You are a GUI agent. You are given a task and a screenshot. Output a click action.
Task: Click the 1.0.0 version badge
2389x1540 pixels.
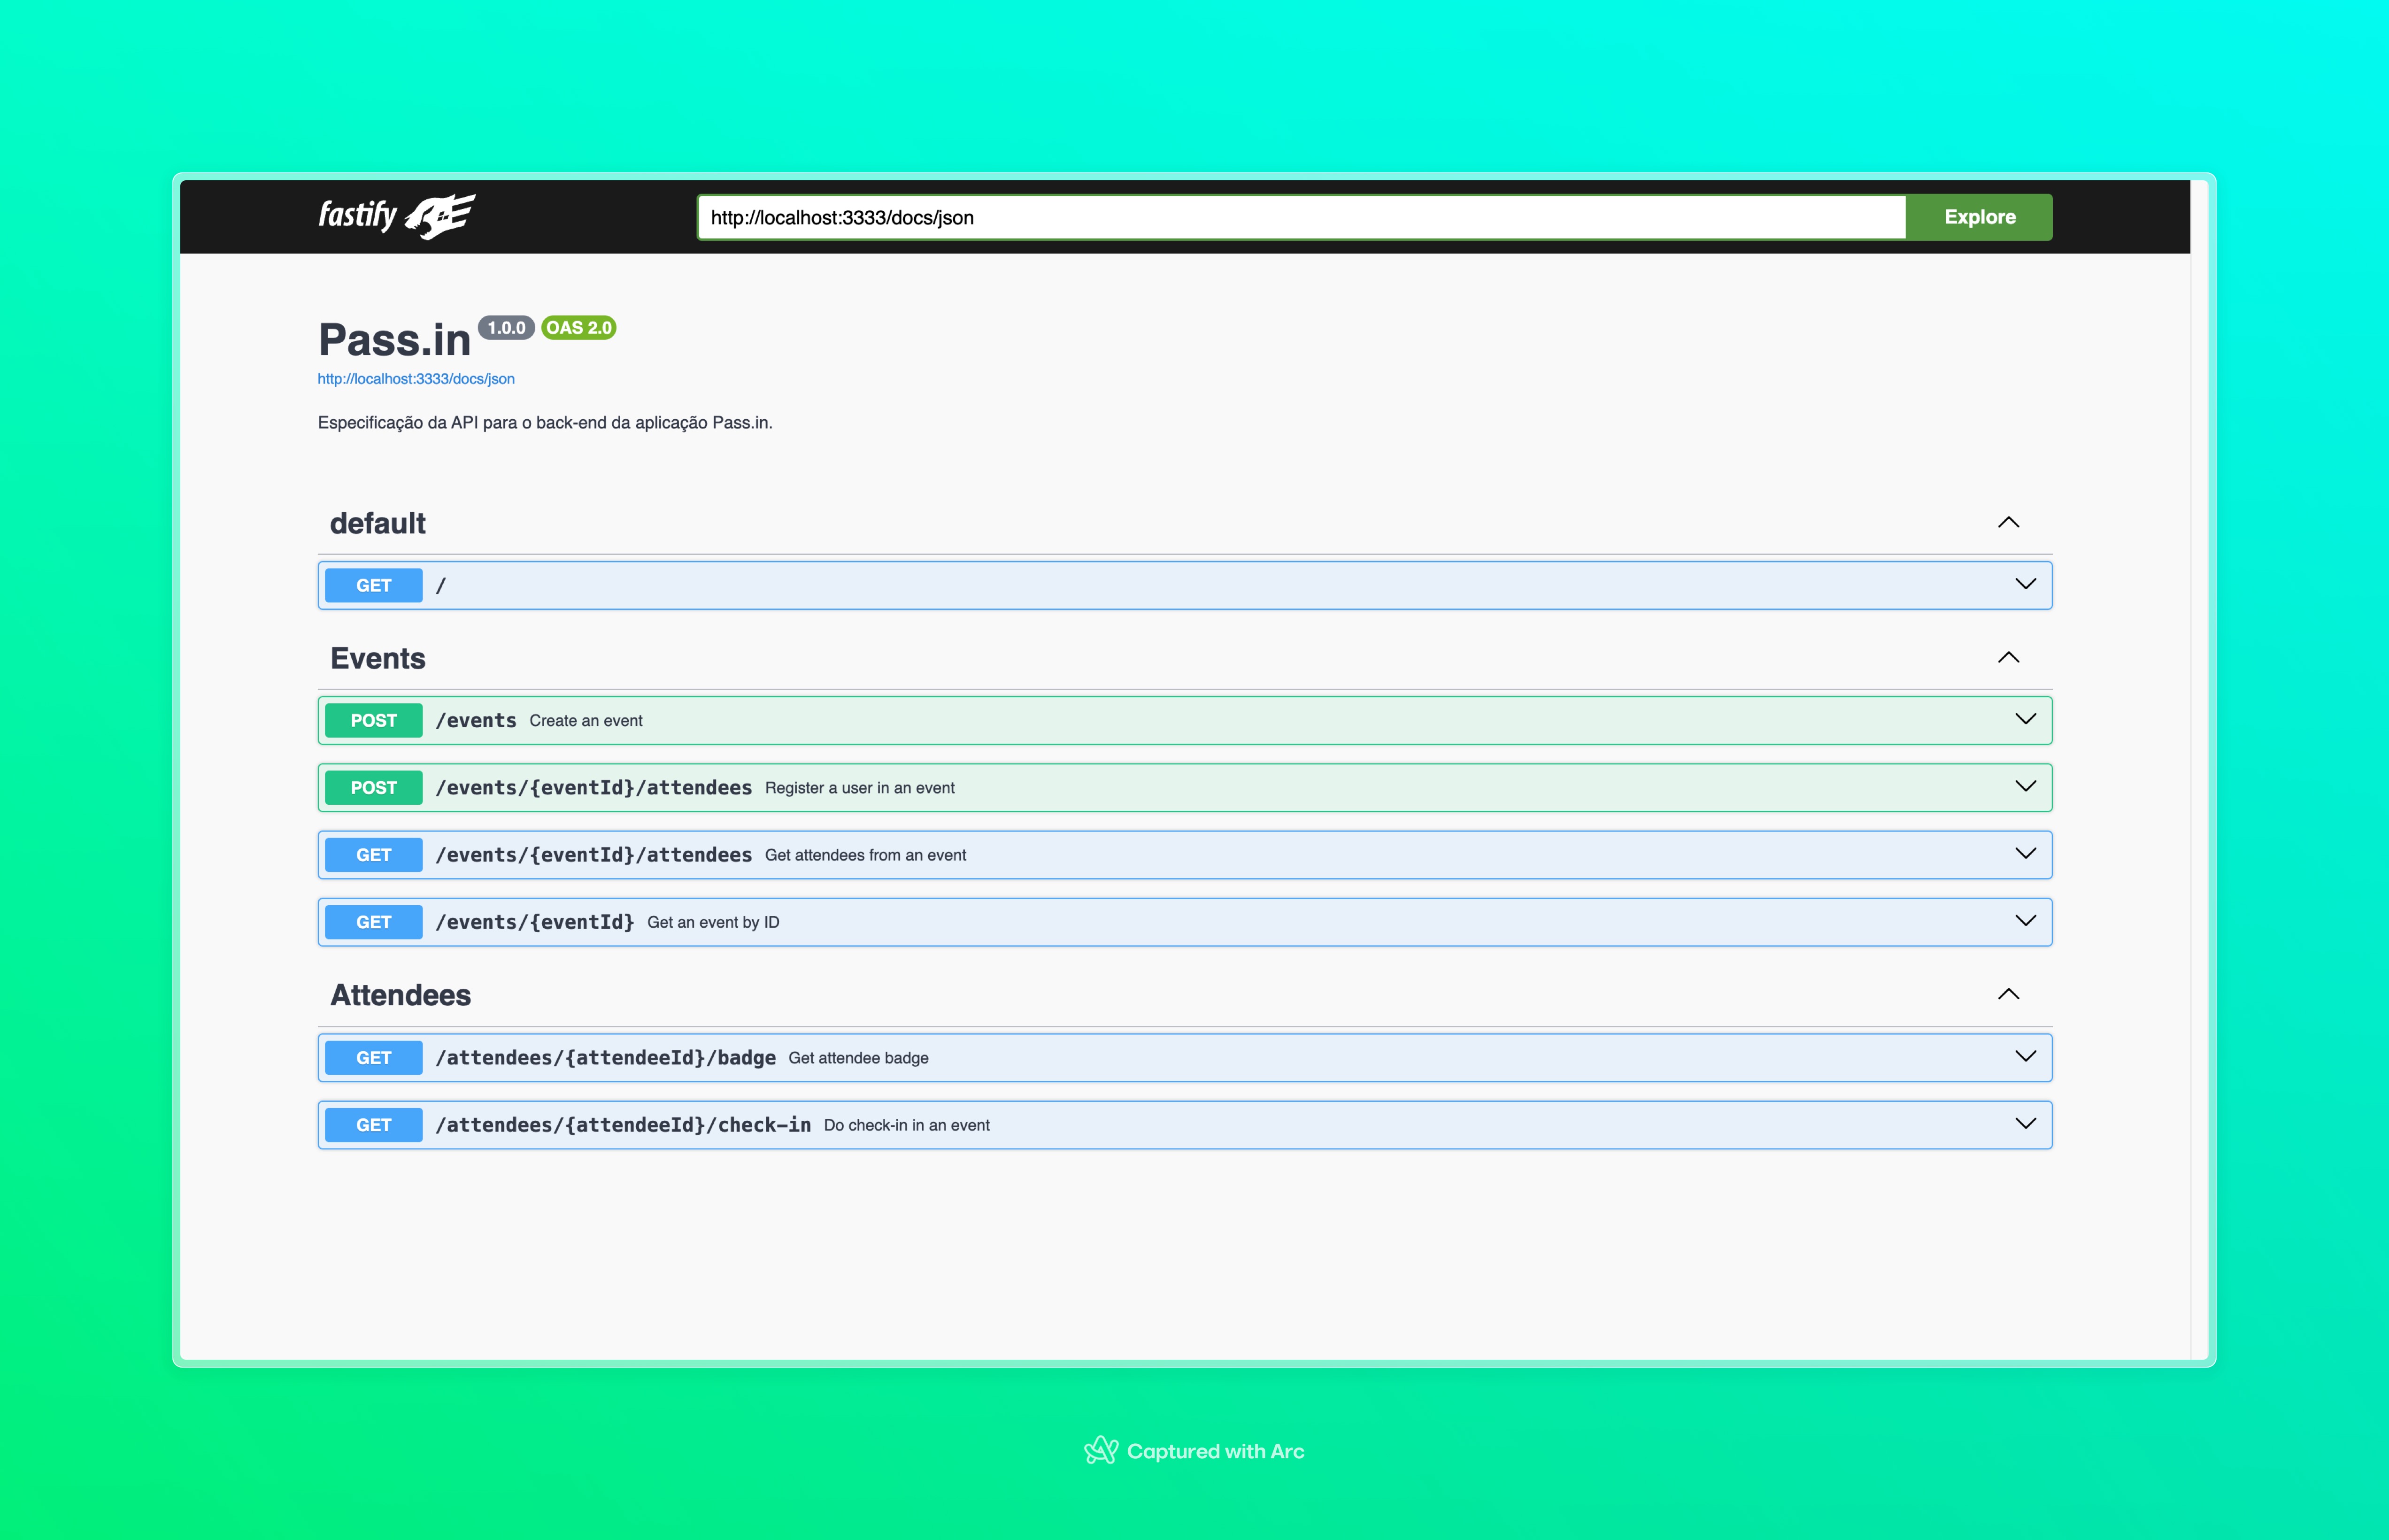[506, 328]
